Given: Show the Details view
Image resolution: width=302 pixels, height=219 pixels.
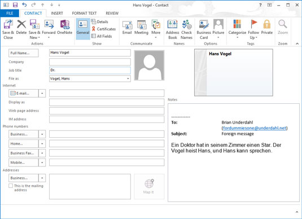Looking at the screenshot, I should [100, 21].
